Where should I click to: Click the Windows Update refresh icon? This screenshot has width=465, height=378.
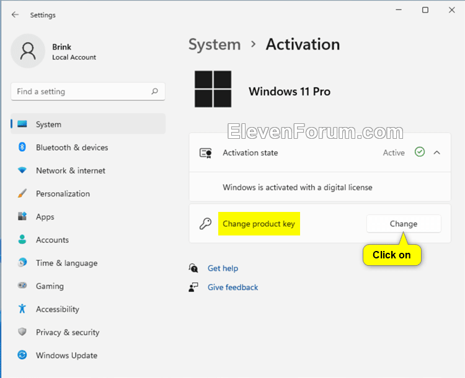(x=22, y=355)
